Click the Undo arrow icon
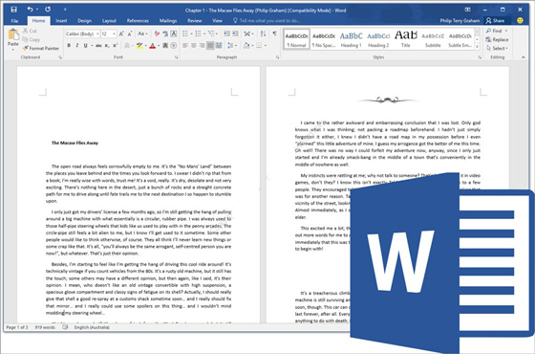Viewport: 535px width, 354px height. pyautogui.click(x=31, y=10)
